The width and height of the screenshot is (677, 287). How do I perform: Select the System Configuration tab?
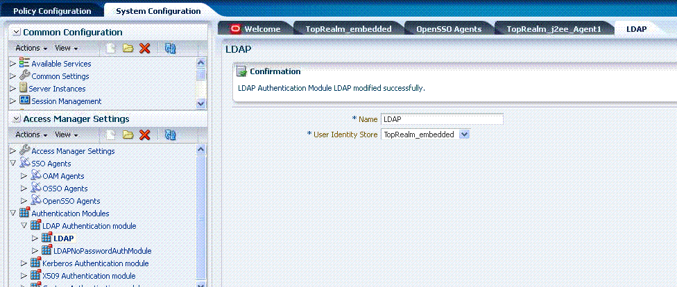(158, 11)
